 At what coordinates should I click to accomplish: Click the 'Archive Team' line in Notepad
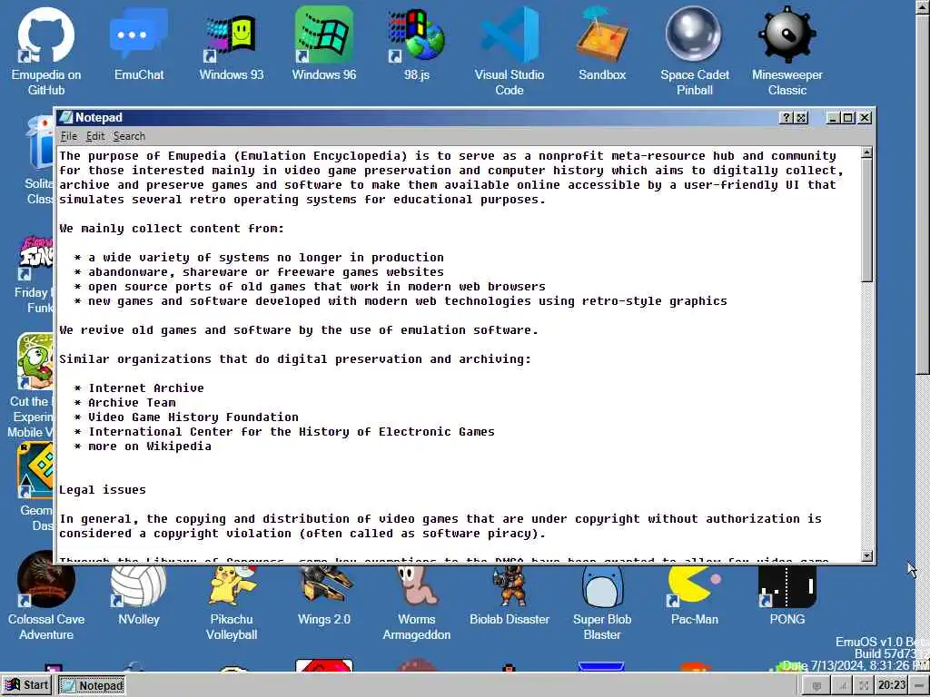pos(132,402)
